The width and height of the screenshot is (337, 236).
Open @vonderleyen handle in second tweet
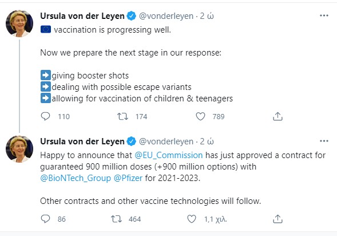[166, 141]
